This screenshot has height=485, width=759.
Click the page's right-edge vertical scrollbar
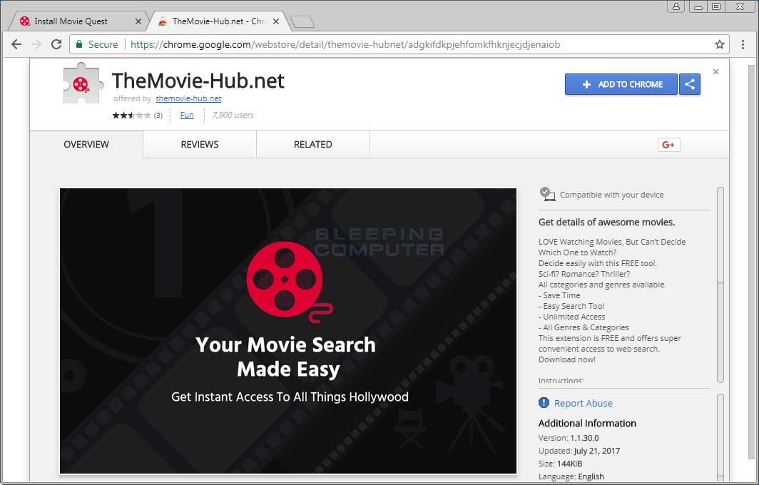click(751, 261)
